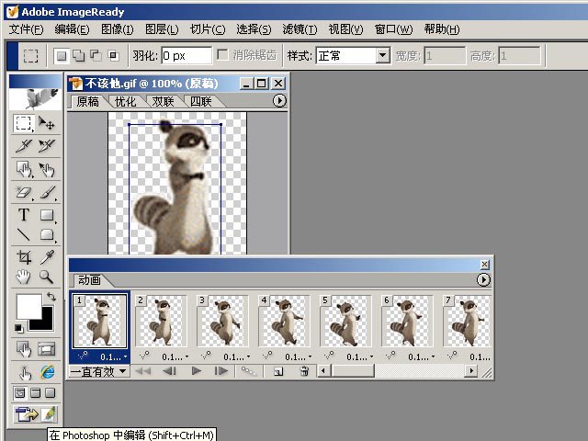Screen dimensions: 588x441
Task: Open the document window flyout menu
Action: coord(279,101)
